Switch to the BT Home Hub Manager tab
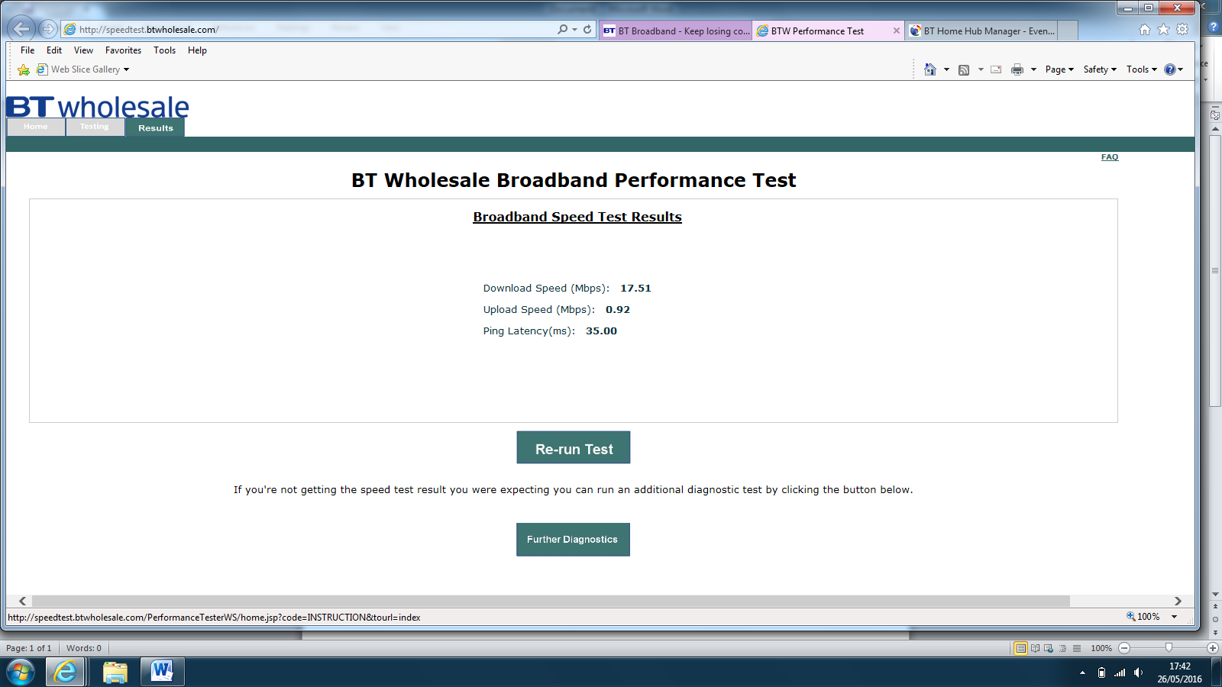 click(985, 31)
